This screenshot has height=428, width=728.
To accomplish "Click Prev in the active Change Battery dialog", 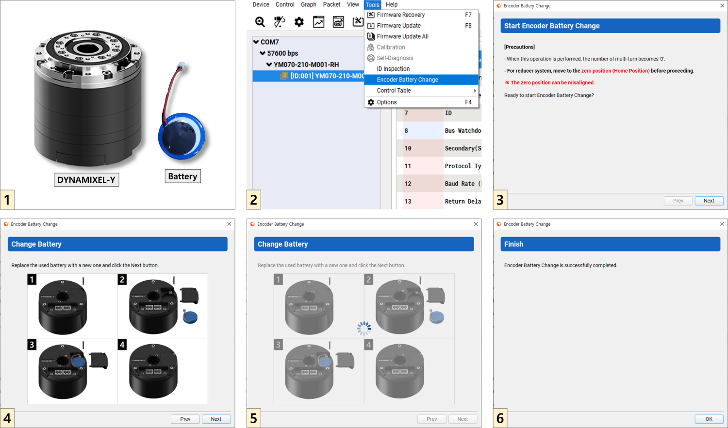I will [x=185, y=419].
